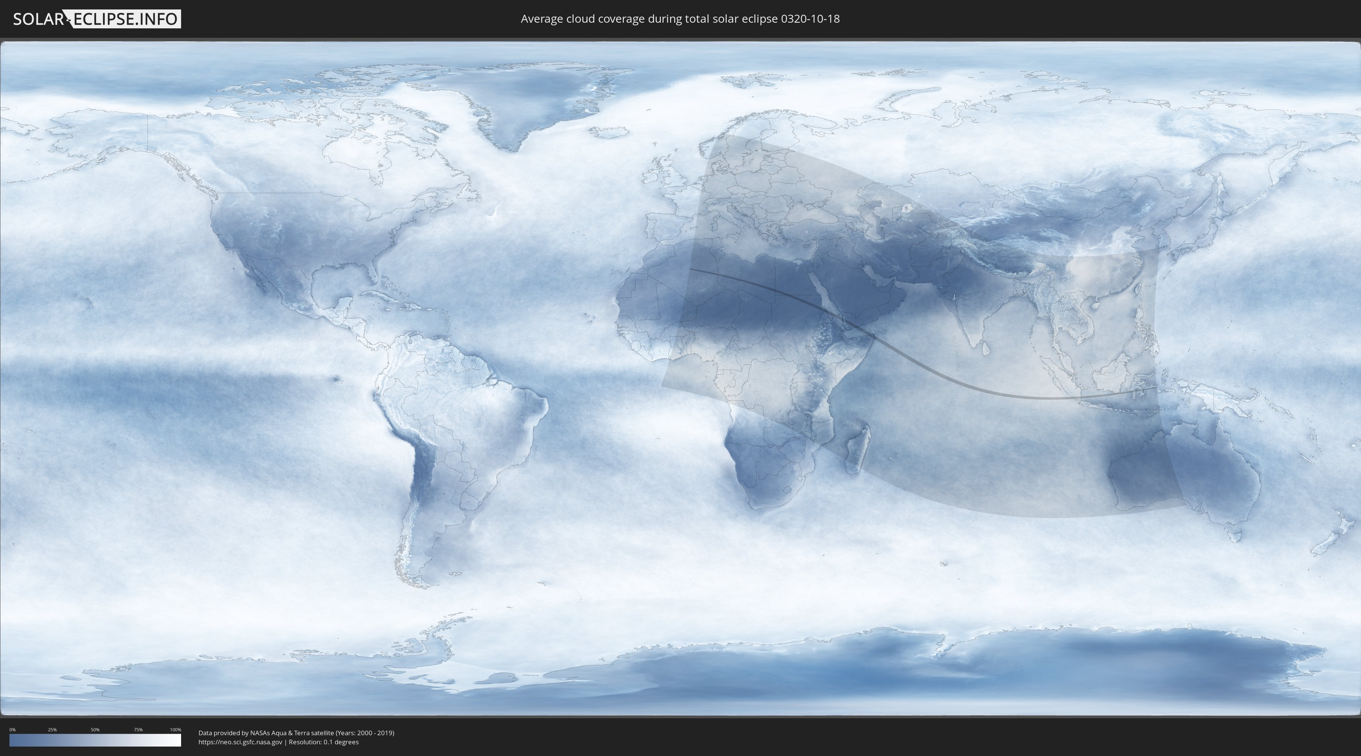Click the dark eclipse totality path line
Screen dimensions: 1361x756
click(x=923, y=366)
